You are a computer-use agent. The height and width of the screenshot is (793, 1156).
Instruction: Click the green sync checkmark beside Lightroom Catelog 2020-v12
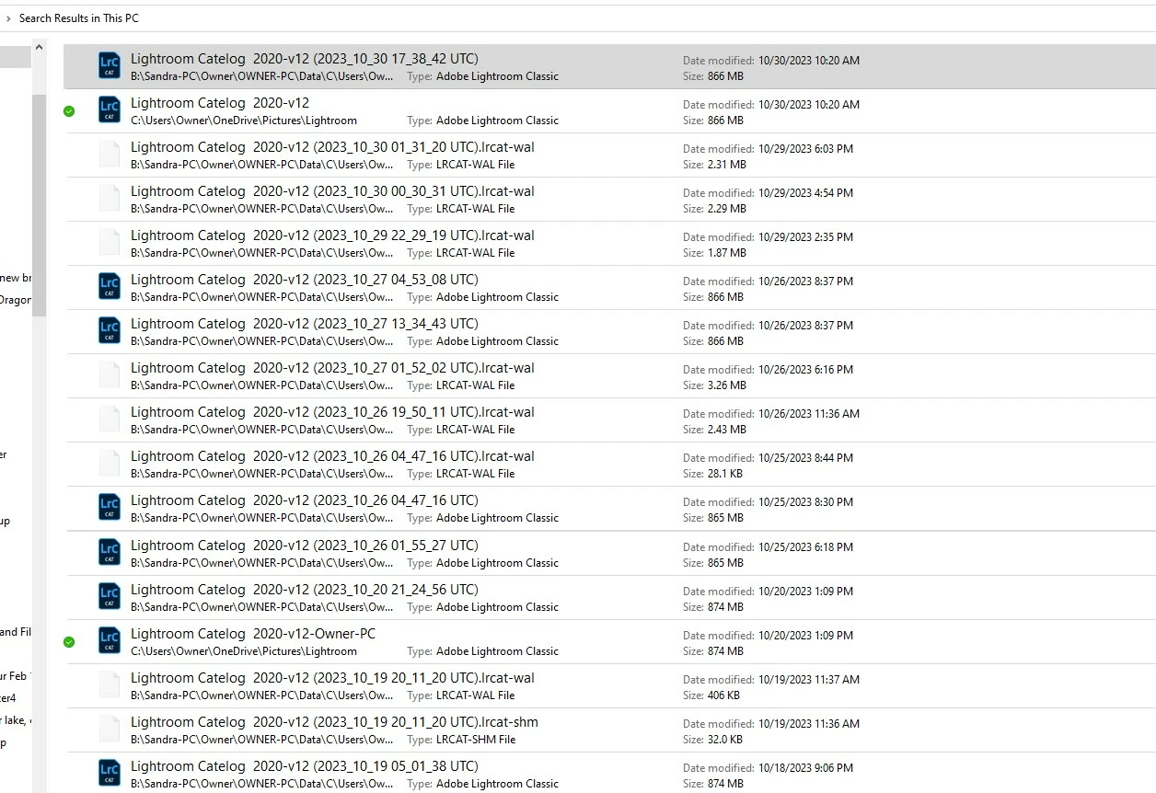pos(69,111)
